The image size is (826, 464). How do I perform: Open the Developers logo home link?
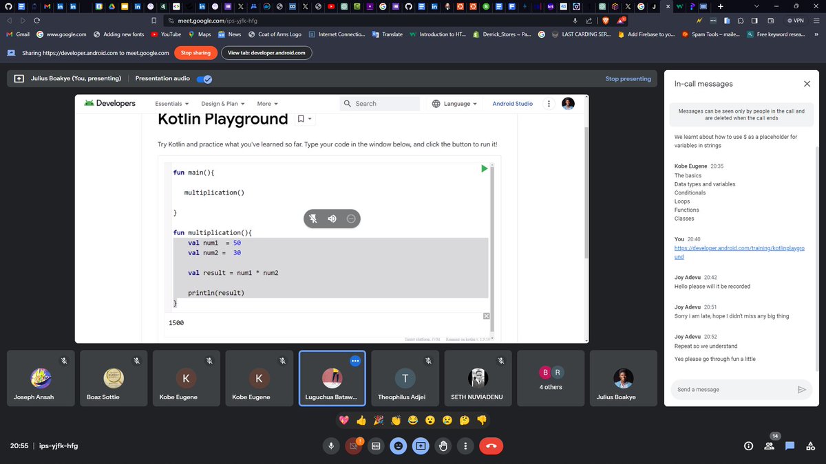click(109, 104)
